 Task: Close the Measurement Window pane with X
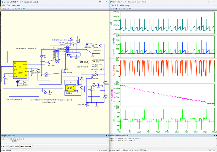coord(216,136)
